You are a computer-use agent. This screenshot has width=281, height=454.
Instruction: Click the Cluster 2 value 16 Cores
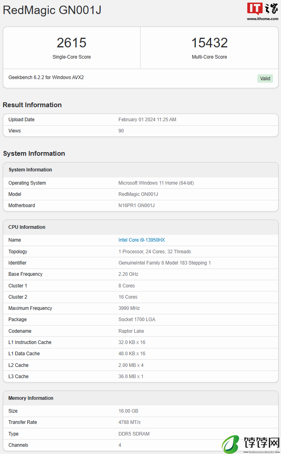(x=128, y=297)
